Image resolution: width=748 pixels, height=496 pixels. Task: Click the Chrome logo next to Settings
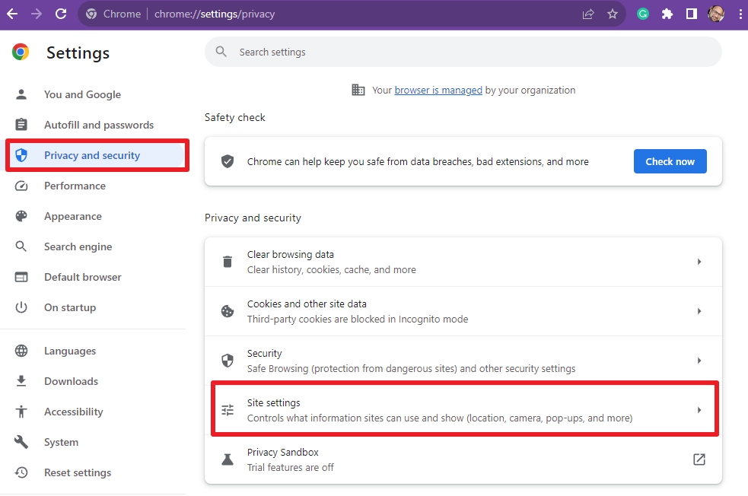21,52
